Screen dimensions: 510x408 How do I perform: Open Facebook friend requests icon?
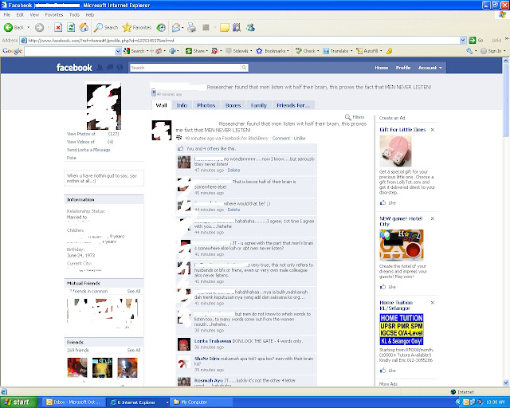click(x=100, y=68)
